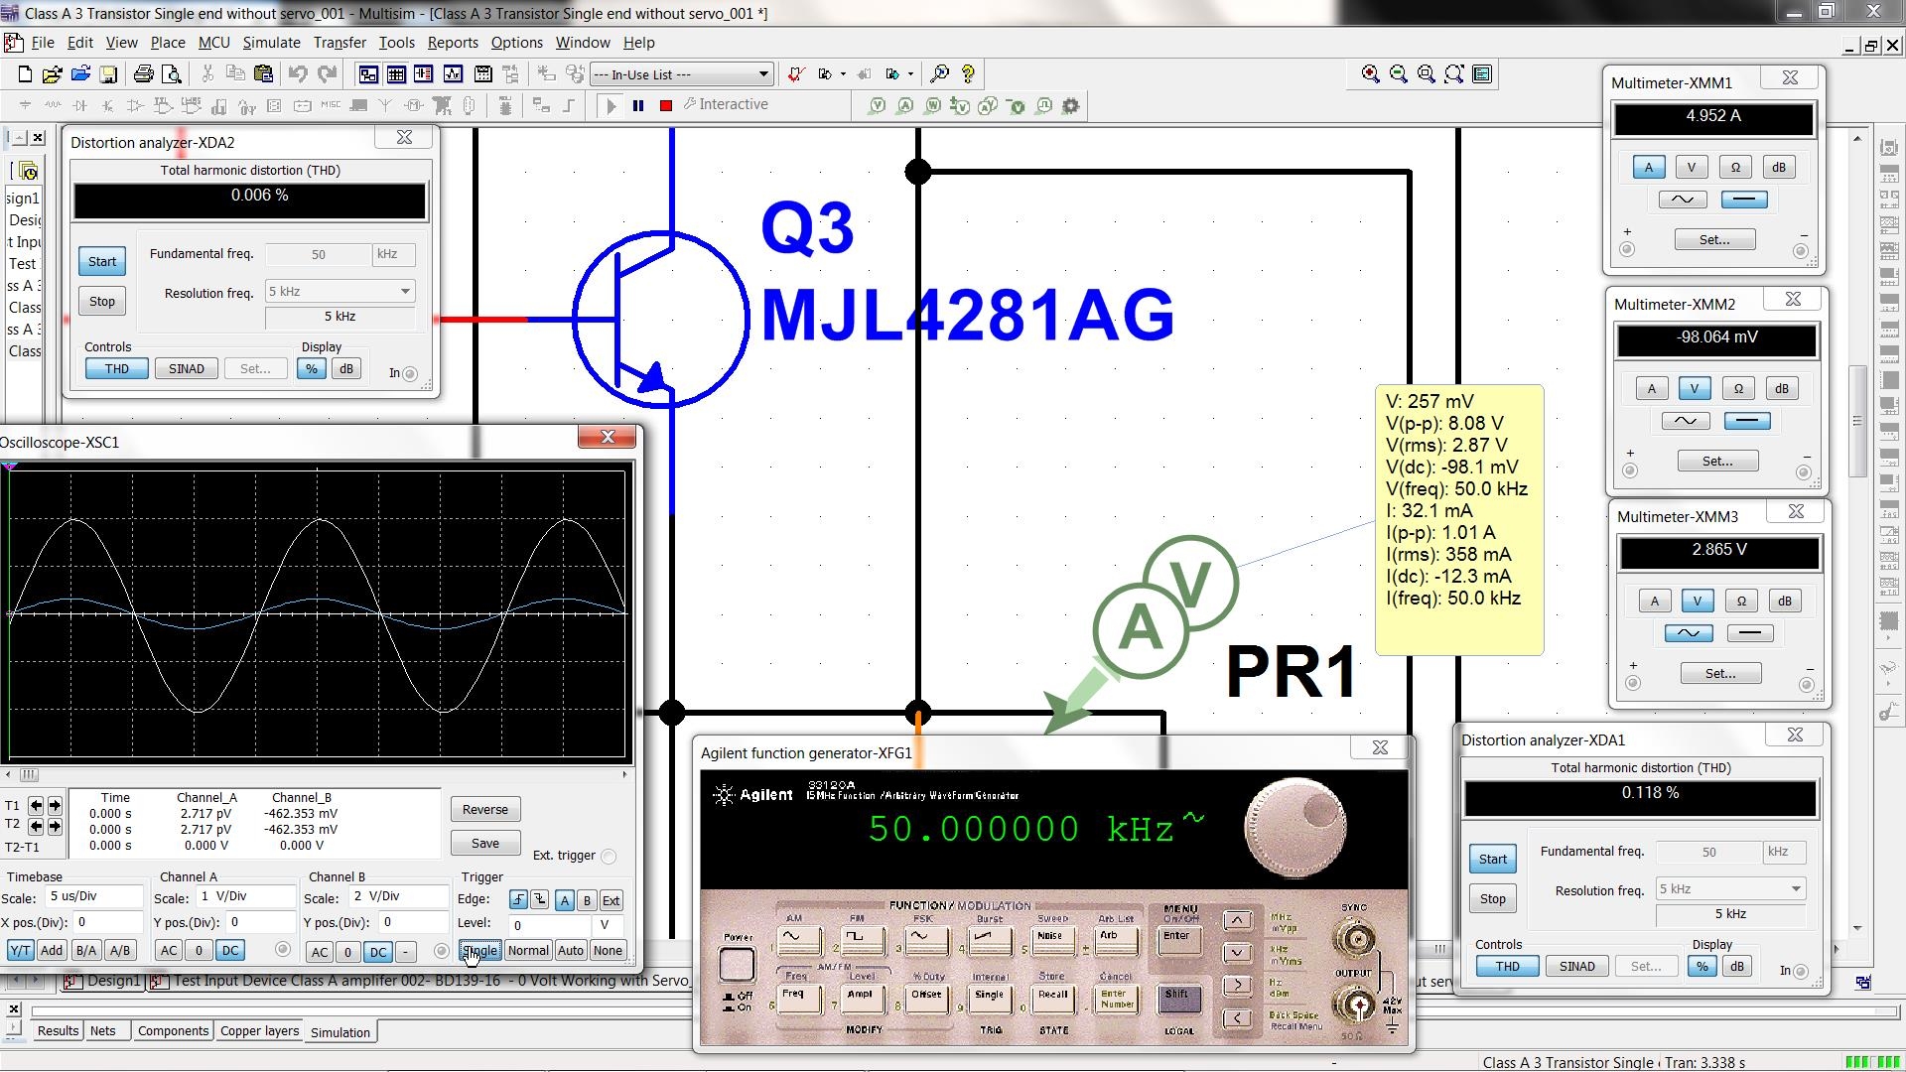Viewport: 1906px width, 1072px height.
Task: Click Reverse button in oscilloscope
Action: click(x=484, y=810)
